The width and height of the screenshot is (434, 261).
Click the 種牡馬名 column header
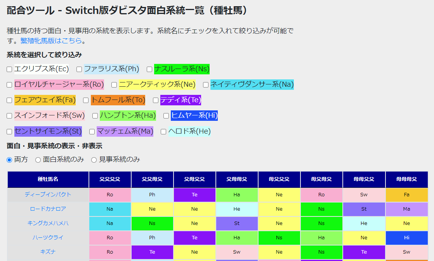[x=48, y=180]
